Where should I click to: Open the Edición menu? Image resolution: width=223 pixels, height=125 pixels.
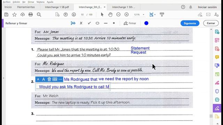(16, 2)
